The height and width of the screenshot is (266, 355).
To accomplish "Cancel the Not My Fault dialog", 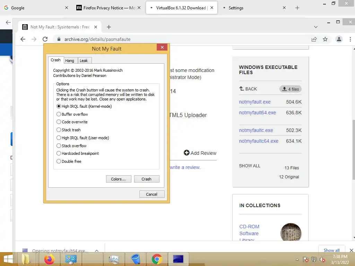I will tap(152, 194).
